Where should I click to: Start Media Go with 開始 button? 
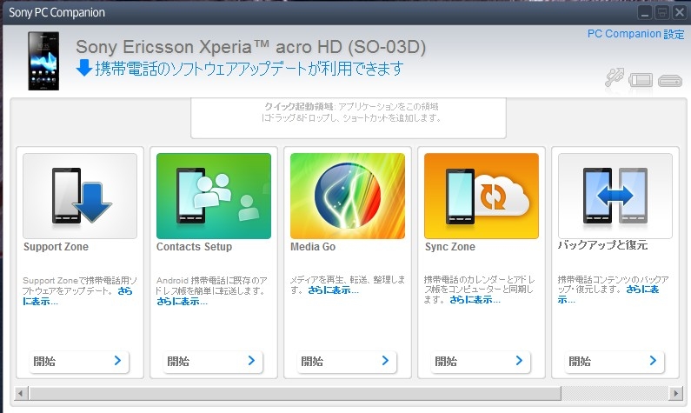(347, 362)
